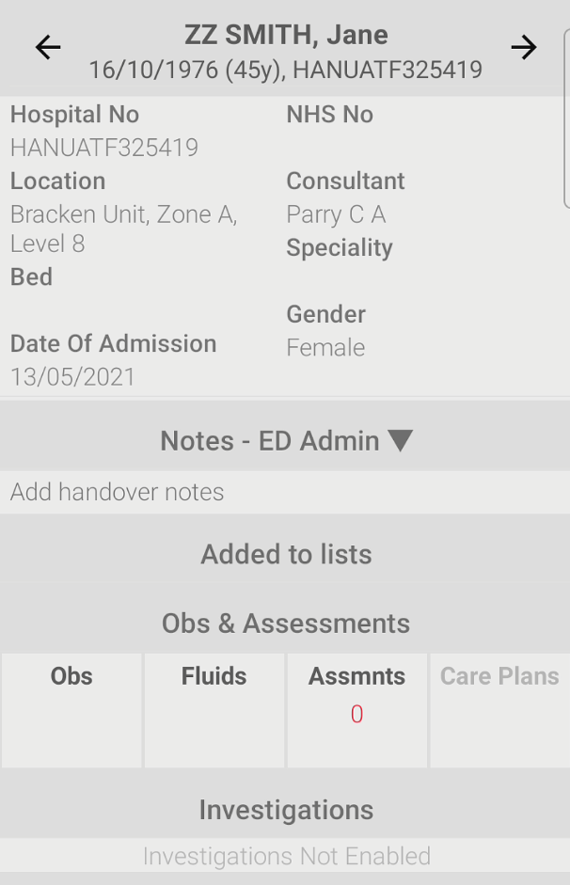Viewport: 570px width, 885px height.
Task: Go to next patient with forward arrow
Action: [523, 47]
